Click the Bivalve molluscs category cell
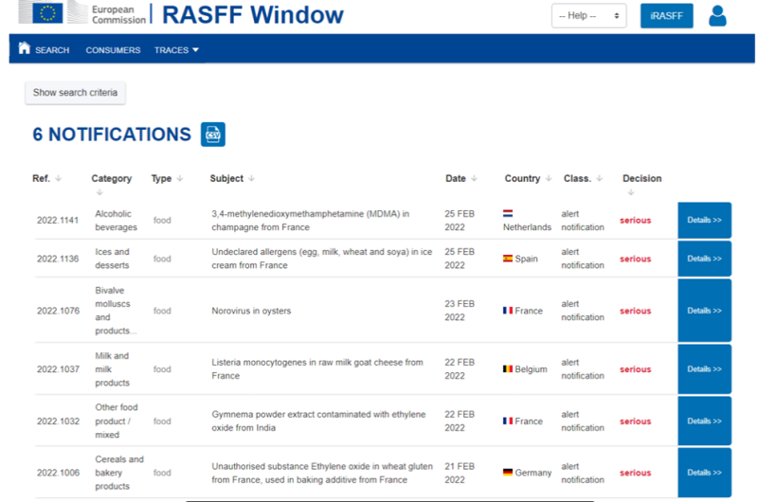This screenshot has height=502, width=758. coord(116,310)
